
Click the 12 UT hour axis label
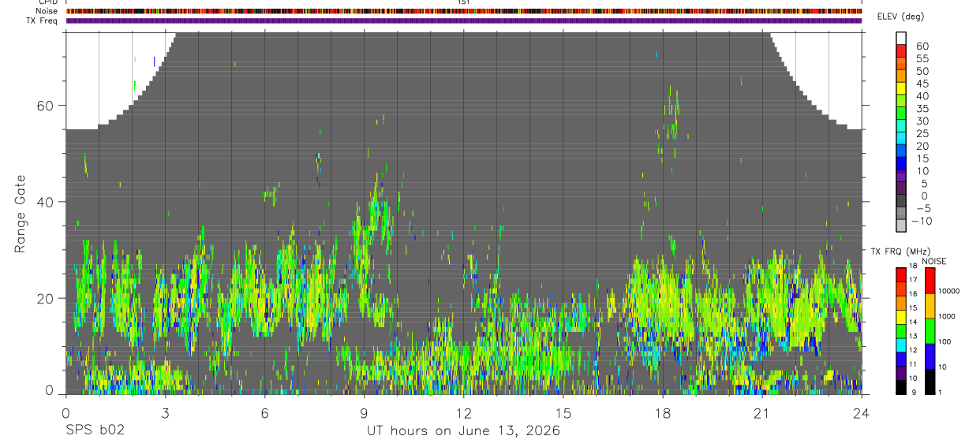point(464,413)
